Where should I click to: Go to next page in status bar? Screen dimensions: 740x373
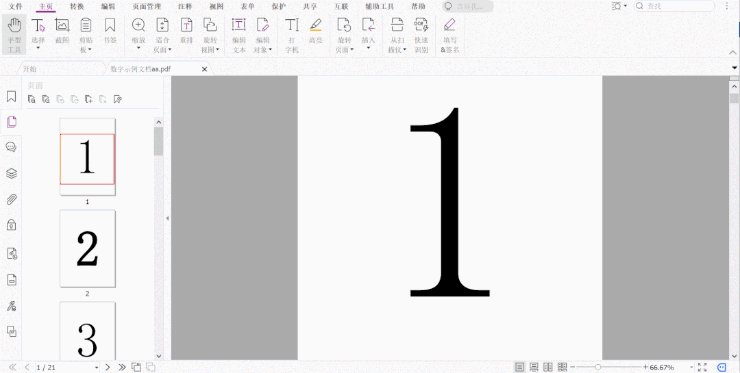click(108, 368)
